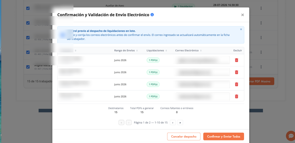Remove third recipient via trash icon

237,84
